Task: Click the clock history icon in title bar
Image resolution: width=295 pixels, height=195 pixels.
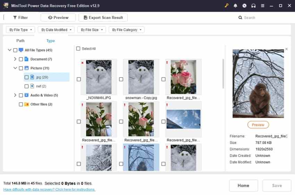Action: (x=244, y=6)
